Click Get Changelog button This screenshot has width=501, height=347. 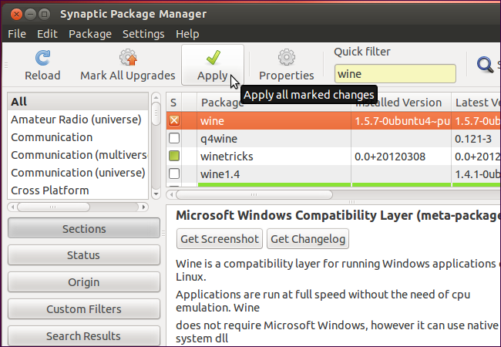click(308, 239)
